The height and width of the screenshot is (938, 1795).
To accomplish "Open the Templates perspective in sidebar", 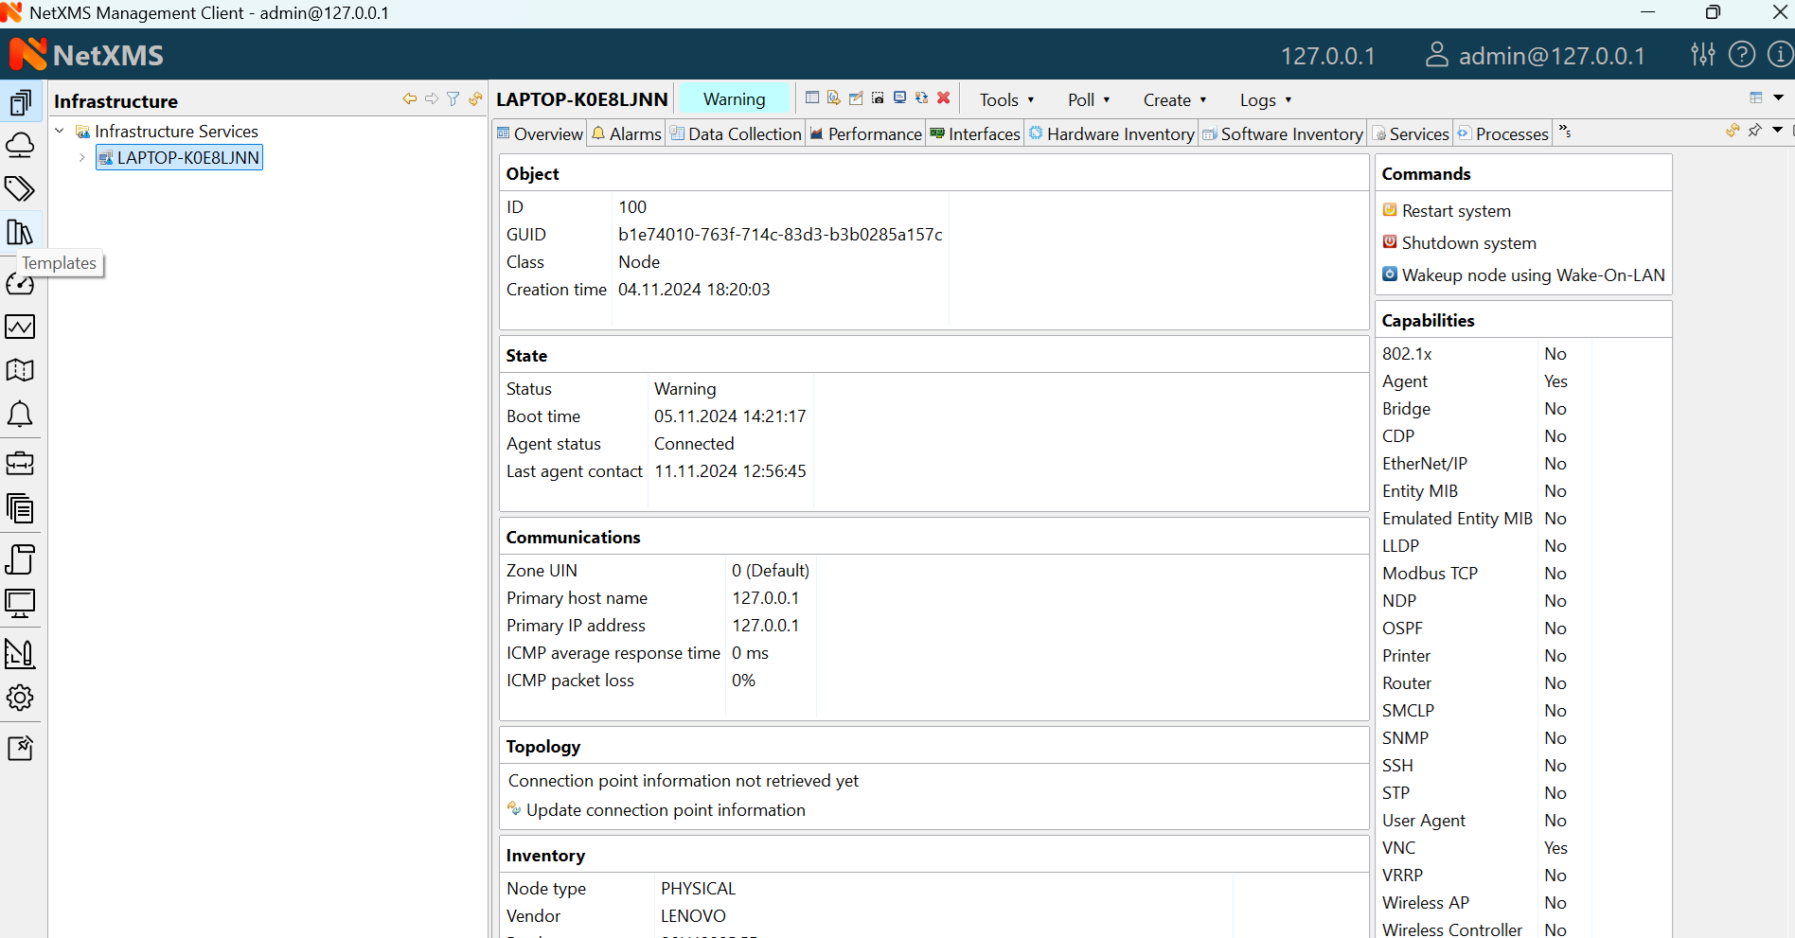I will [20, 232].
